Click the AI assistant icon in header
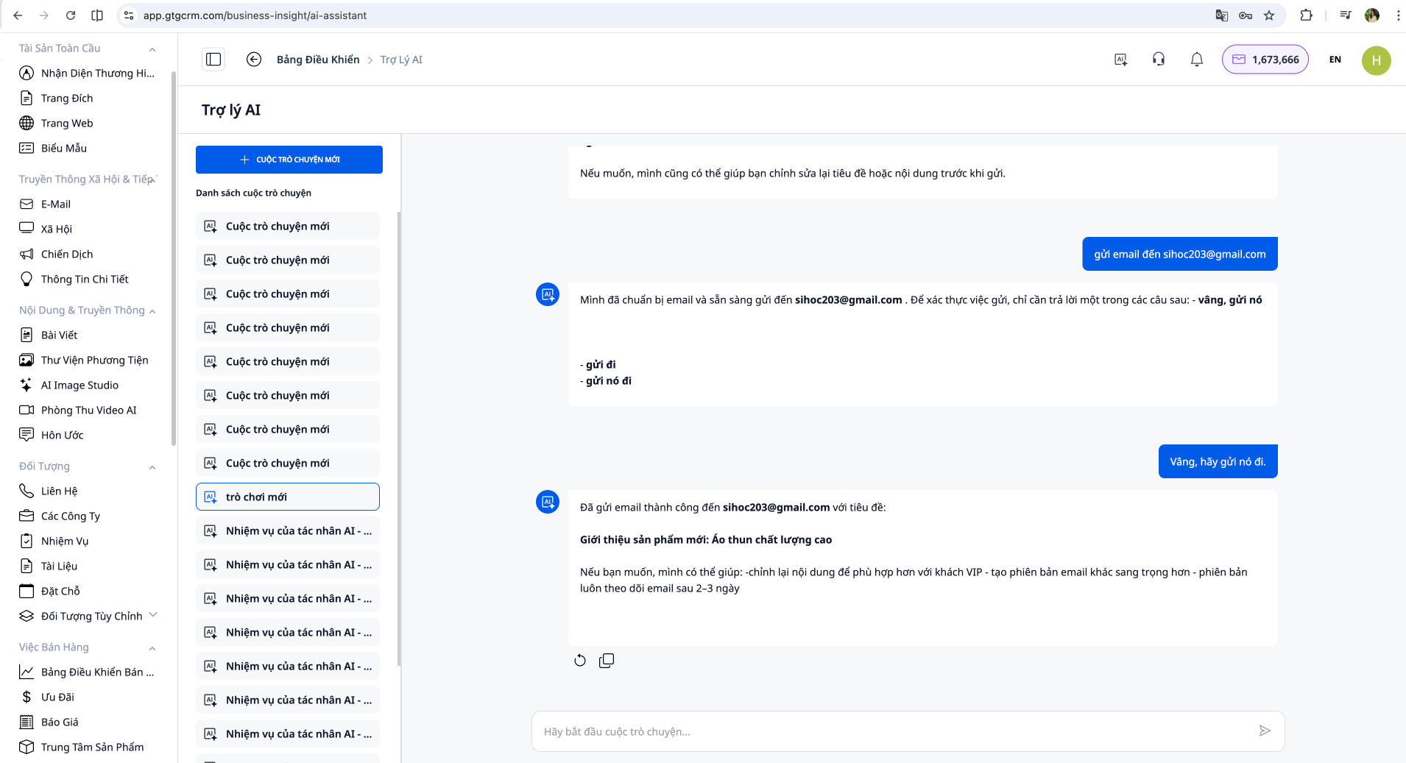The height and width of the screenshot is (763, 1406). [x=1120, y=60]
